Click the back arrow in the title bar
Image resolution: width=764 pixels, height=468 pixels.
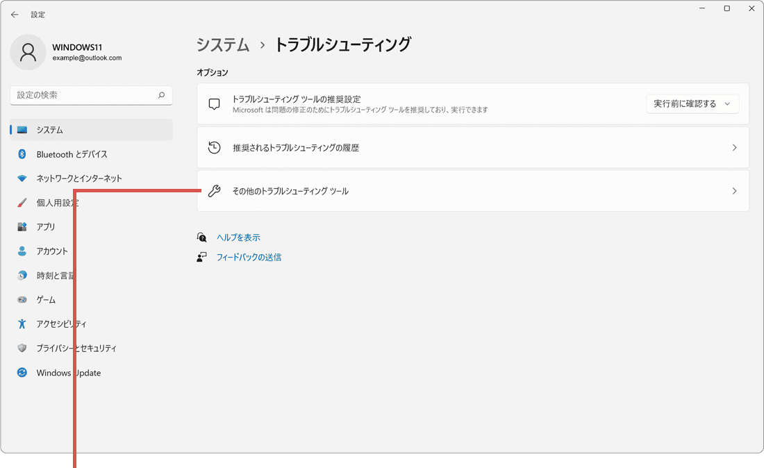tap(15, 14)
